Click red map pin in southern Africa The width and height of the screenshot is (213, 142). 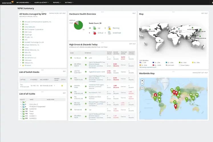[x=176, y=106]
